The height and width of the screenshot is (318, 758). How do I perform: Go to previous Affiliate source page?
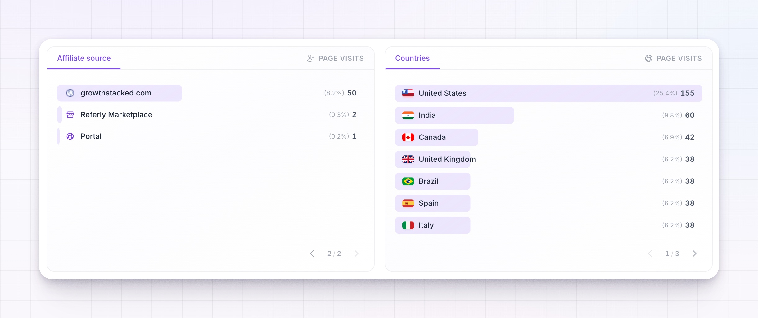click(312, 254)
